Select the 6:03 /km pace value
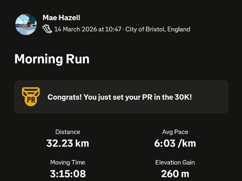 (175, 143)
